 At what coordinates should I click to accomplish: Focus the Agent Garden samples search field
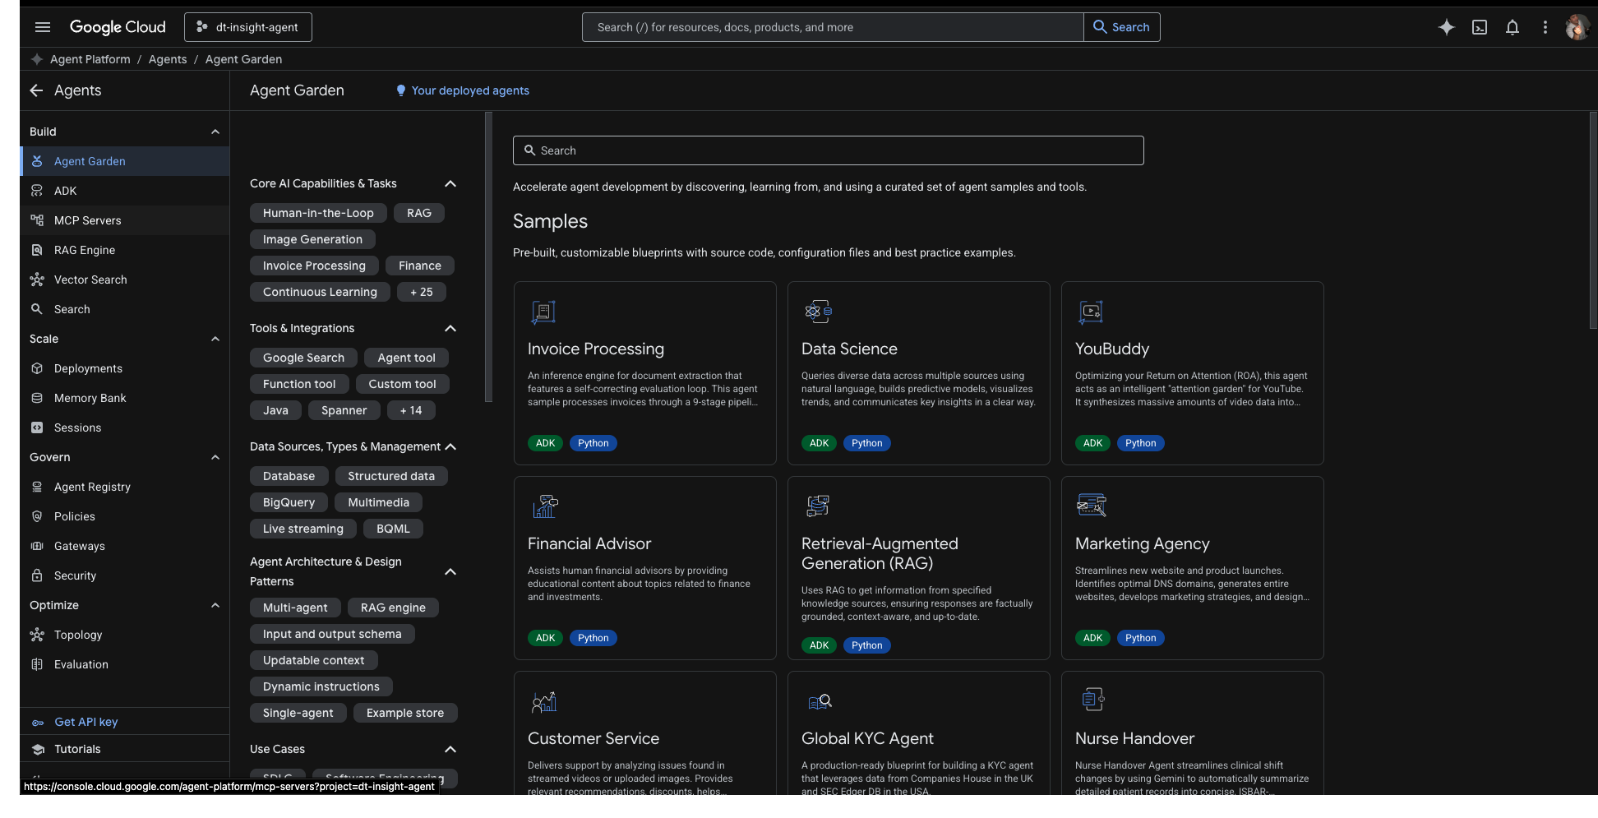click(x=828, y=150)
